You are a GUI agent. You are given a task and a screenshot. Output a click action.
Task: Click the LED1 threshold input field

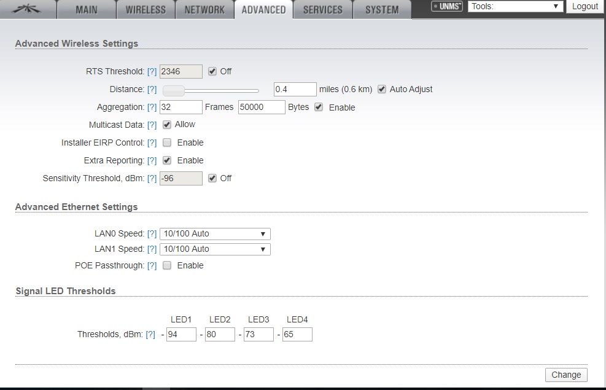tap(181, 335)
